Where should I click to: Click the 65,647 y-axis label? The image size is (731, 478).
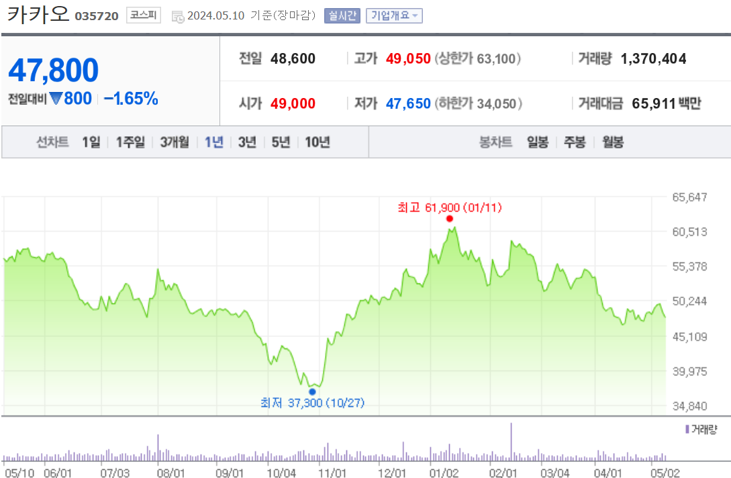point(689,197)
